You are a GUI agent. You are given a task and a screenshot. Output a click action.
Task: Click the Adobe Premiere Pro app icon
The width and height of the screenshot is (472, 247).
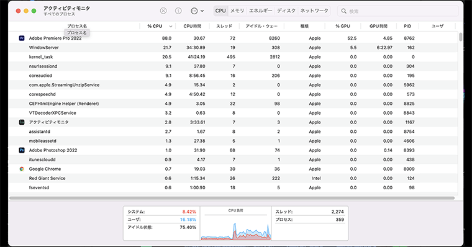coord(22,38)
